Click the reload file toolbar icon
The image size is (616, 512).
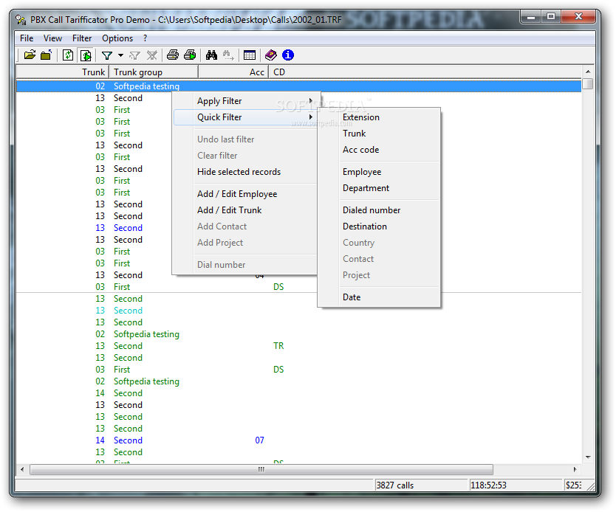coord(67,55)
